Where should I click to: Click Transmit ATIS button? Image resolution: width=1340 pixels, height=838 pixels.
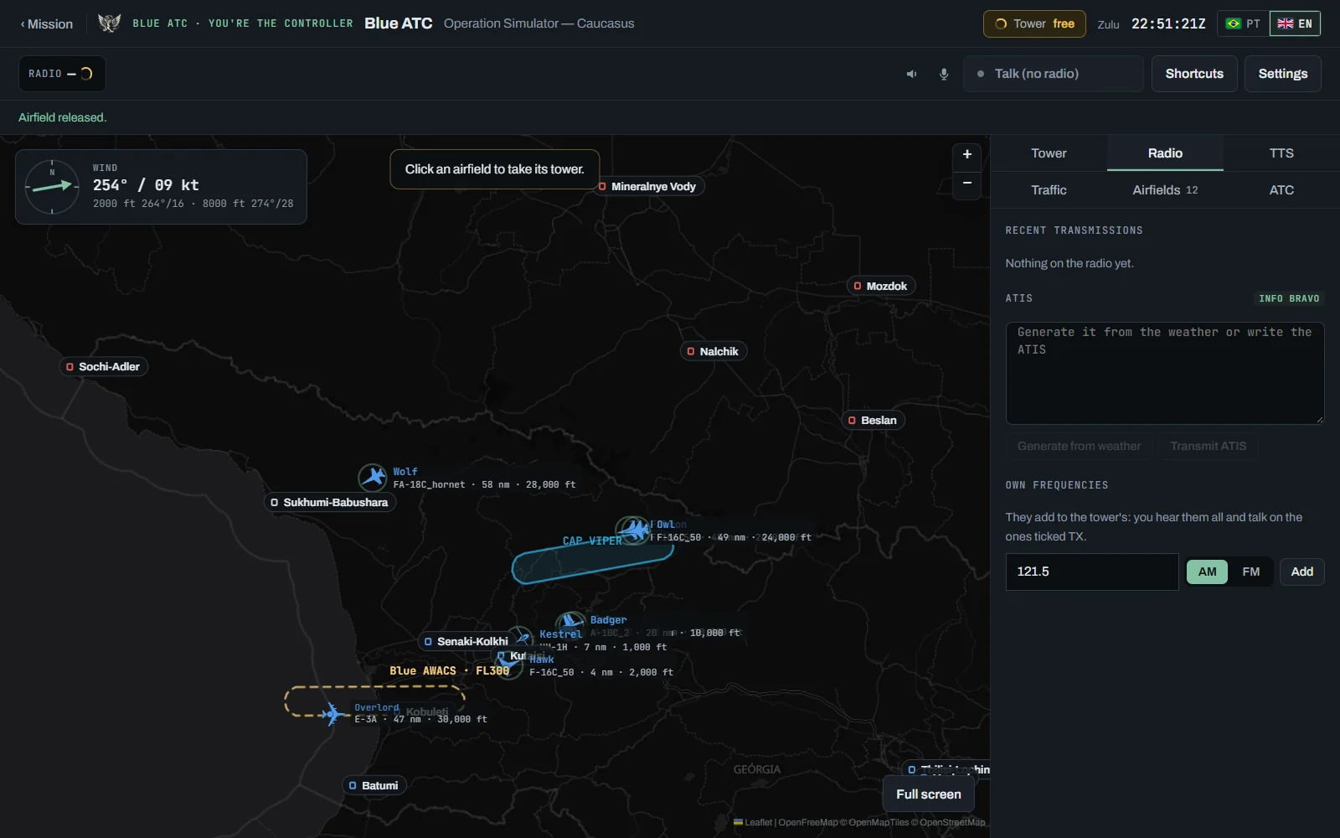click(x=1208, y=446)
